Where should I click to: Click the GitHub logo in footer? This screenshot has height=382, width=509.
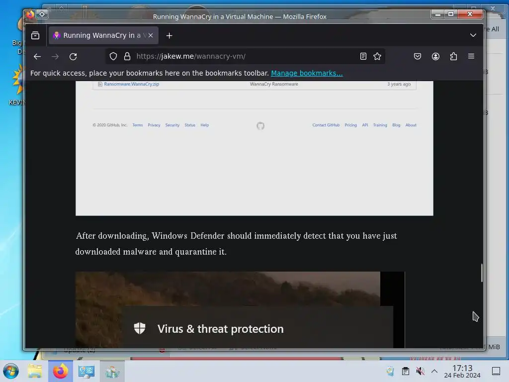point(260,126)
